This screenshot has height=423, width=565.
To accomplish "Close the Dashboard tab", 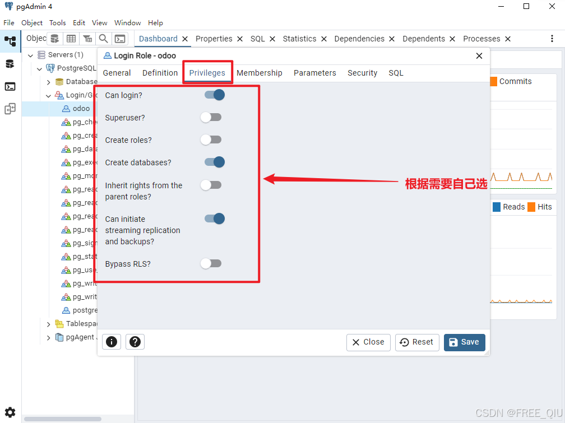I will pos(185,39).
